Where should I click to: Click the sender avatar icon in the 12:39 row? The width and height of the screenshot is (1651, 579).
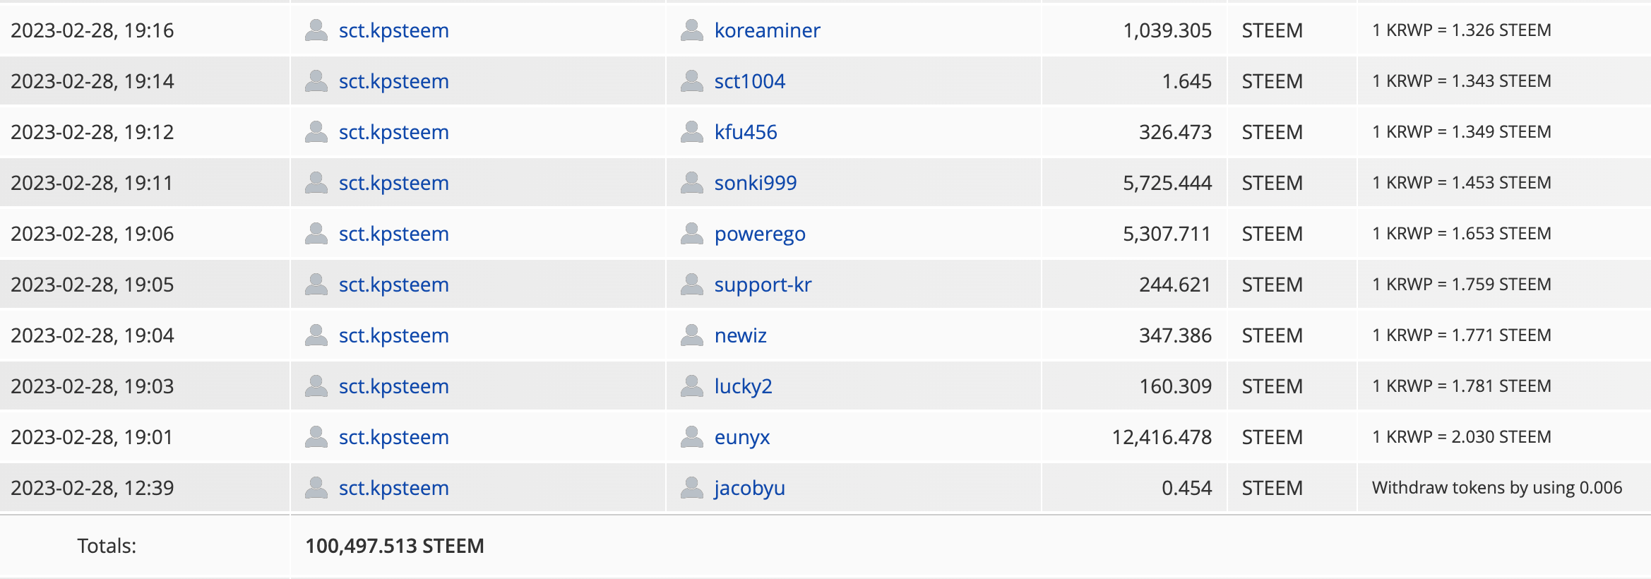[x=316, y=488]
